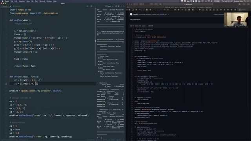
Task: Open the Terminal menu
Action: coord(42,1)
